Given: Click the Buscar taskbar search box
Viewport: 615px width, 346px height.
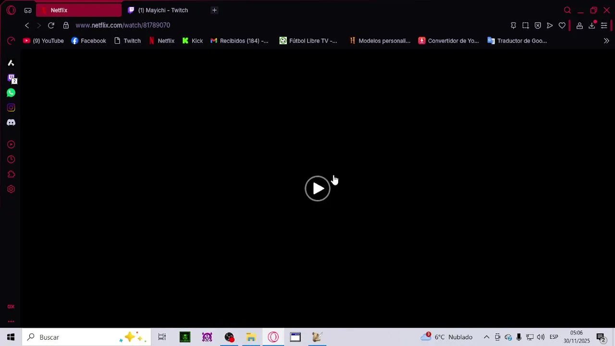Looking at the screenshot, I should [86, 337].
